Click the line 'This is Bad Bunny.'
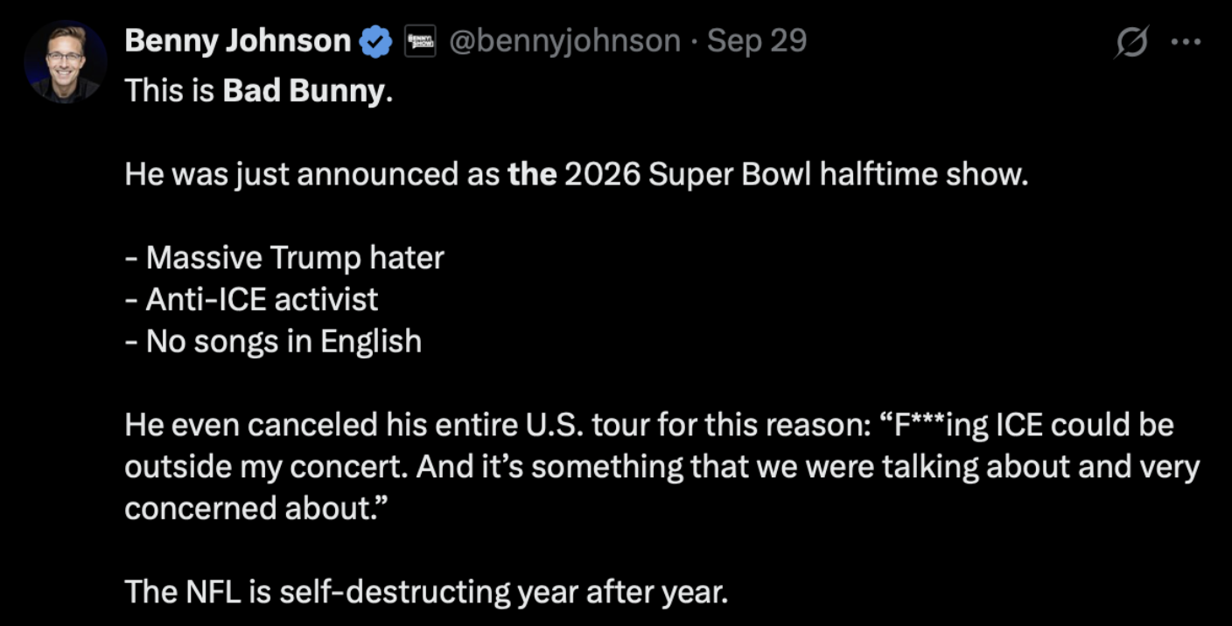Viewport: 1232px width, 626px height. [x=259, y=91]
